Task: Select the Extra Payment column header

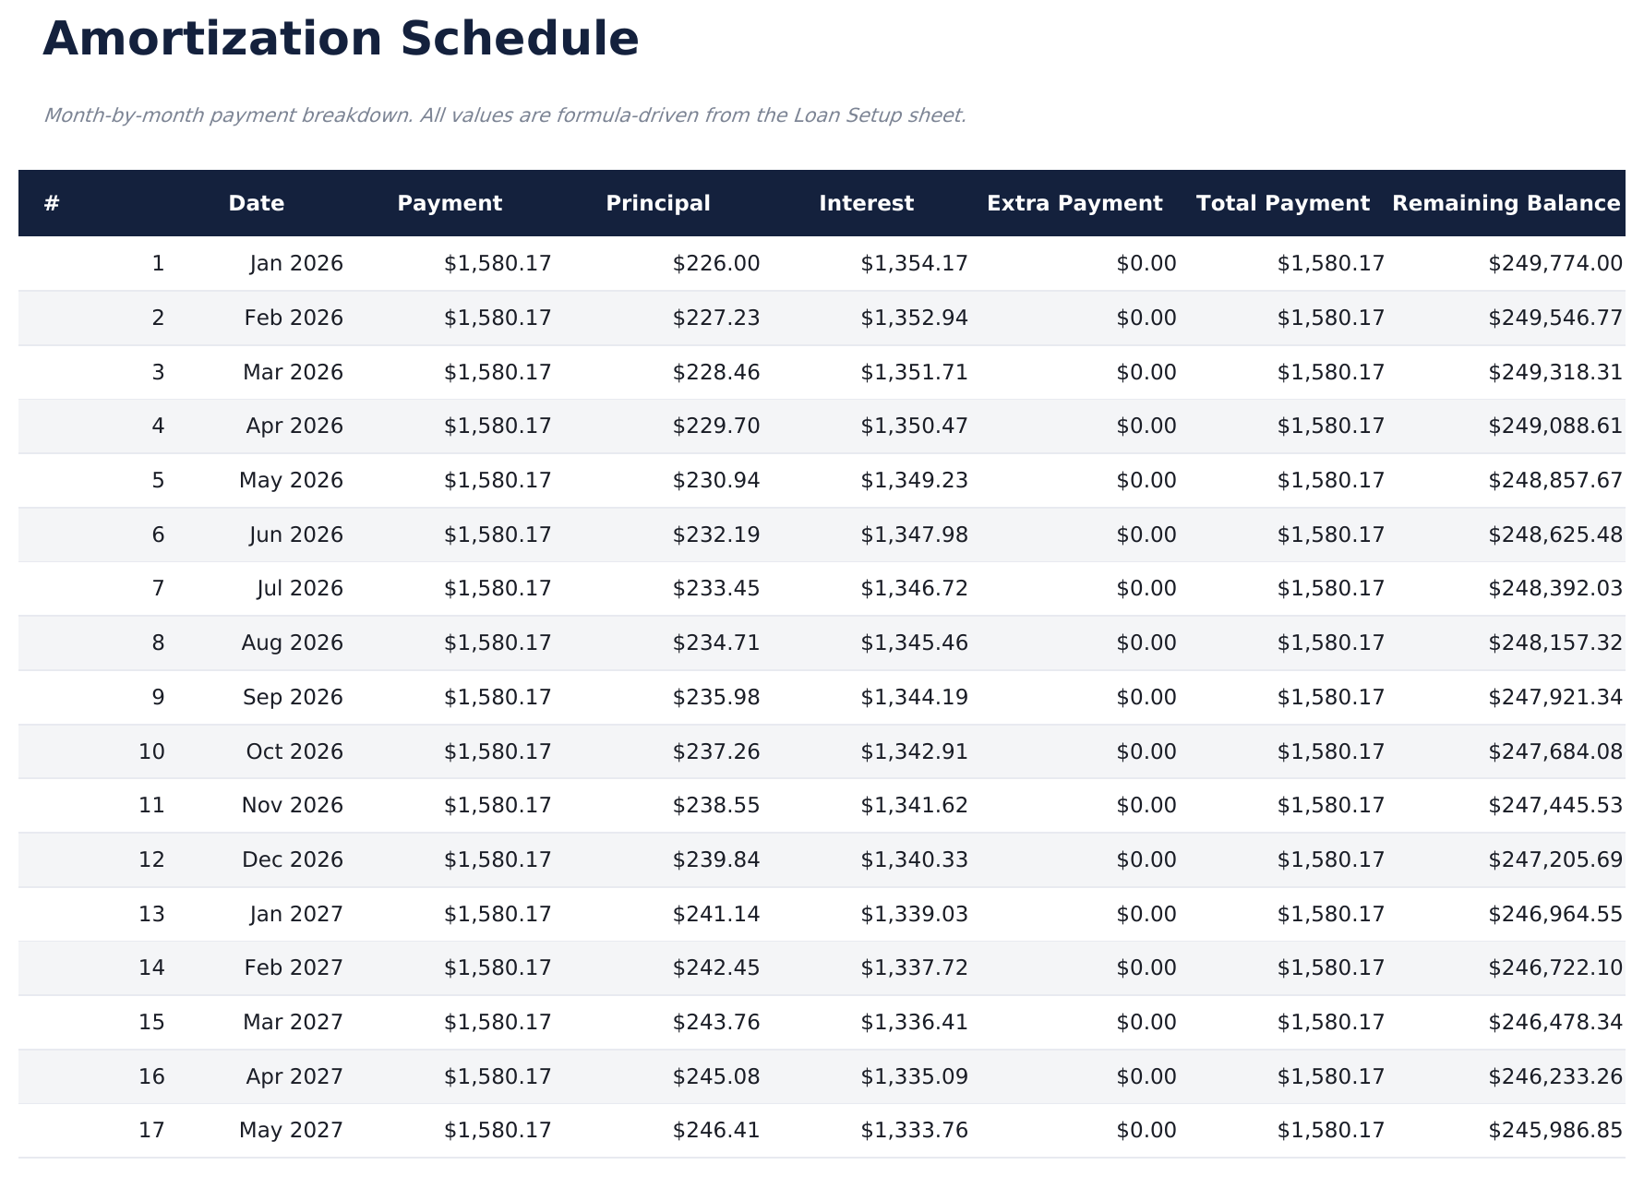Action: click(1074, 203)
